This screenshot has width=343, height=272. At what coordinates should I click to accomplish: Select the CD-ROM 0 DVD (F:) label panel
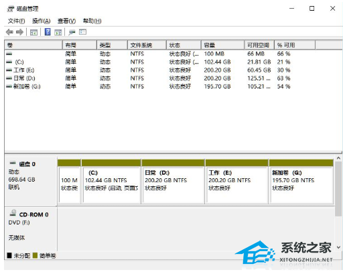pos(31,229)
